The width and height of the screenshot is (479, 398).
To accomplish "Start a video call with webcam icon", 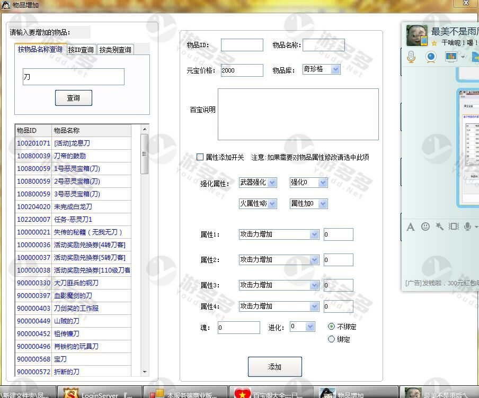I will [x=431, y=57].
